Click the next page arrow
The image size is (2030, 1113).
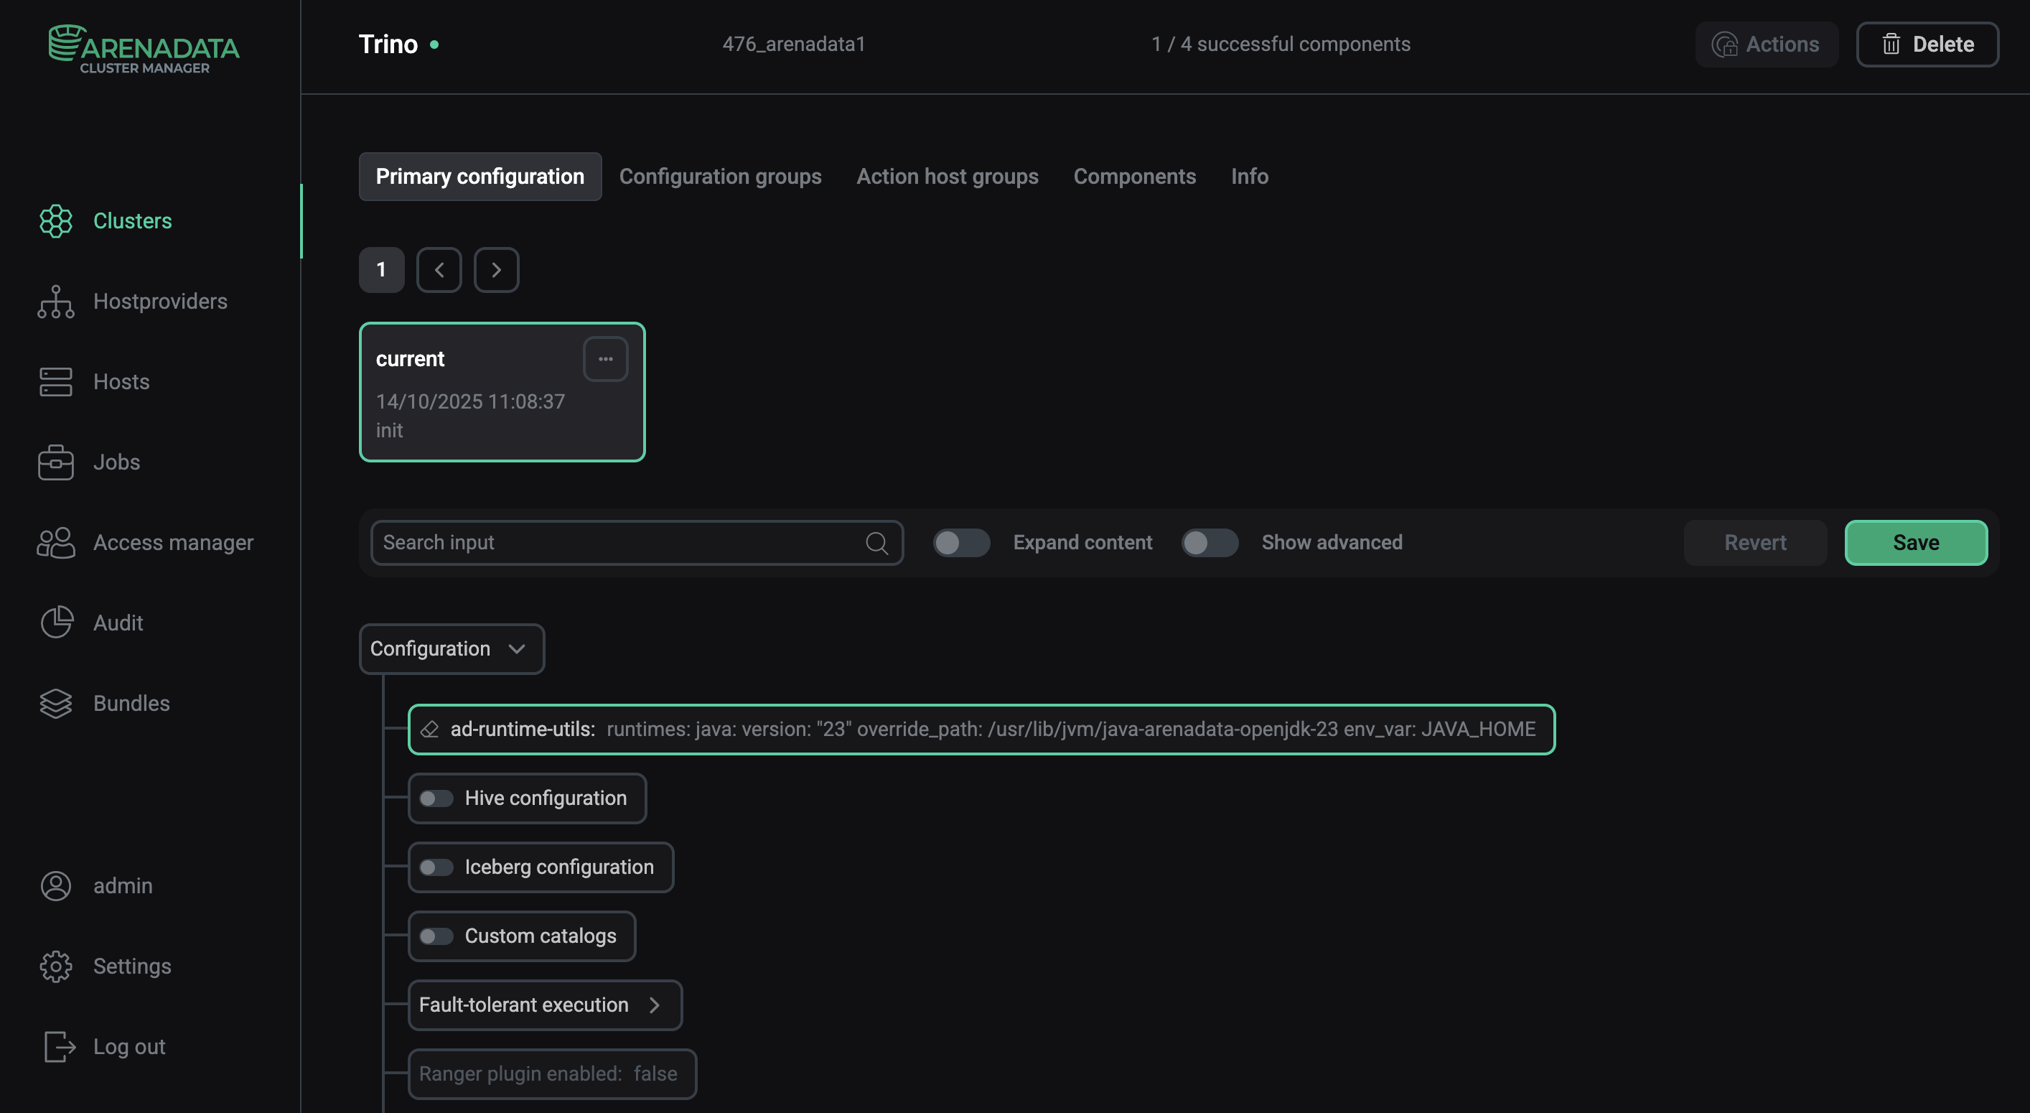coord(497,269)
